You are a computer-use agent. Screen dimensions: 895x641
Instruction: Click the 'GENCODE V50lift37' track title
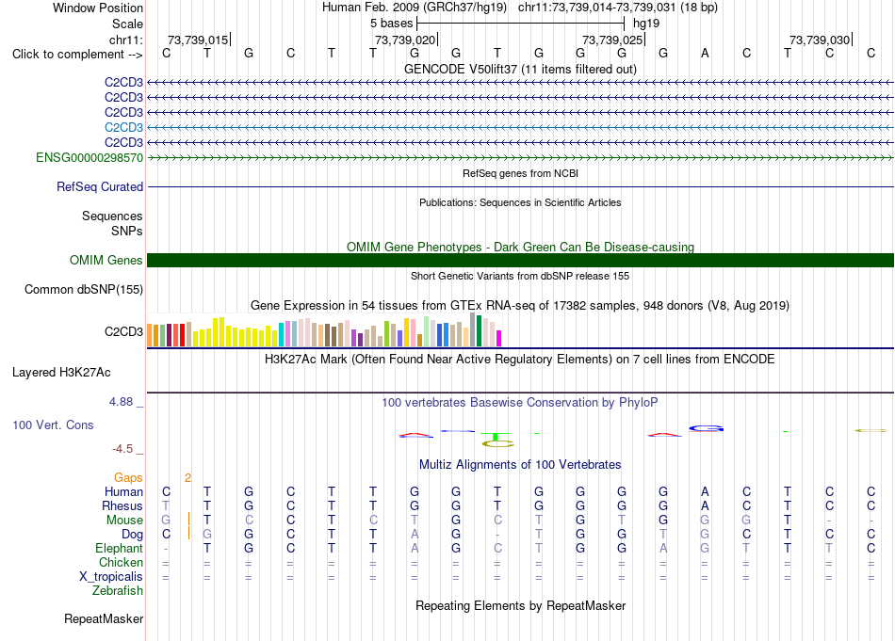click(x=520, y=69)
